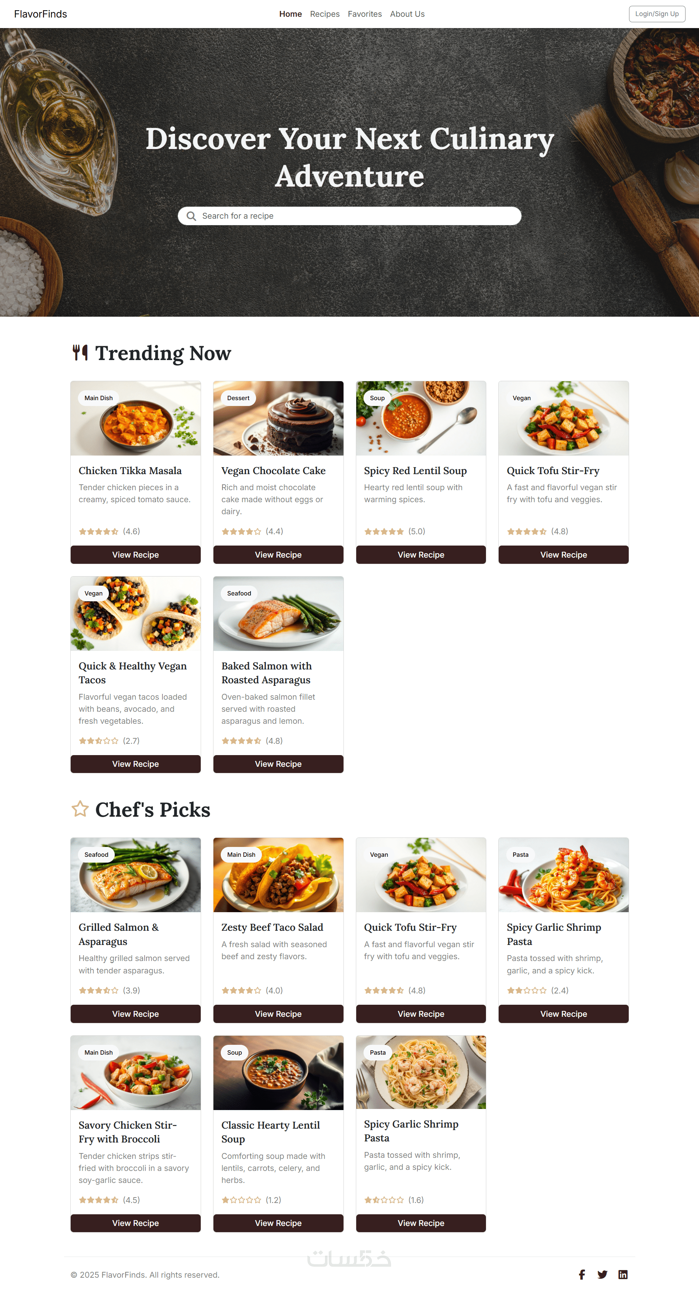Screen dimensions: 699x1293
Task: Click the star icon beside Chef's Picks
Action: 80,809
